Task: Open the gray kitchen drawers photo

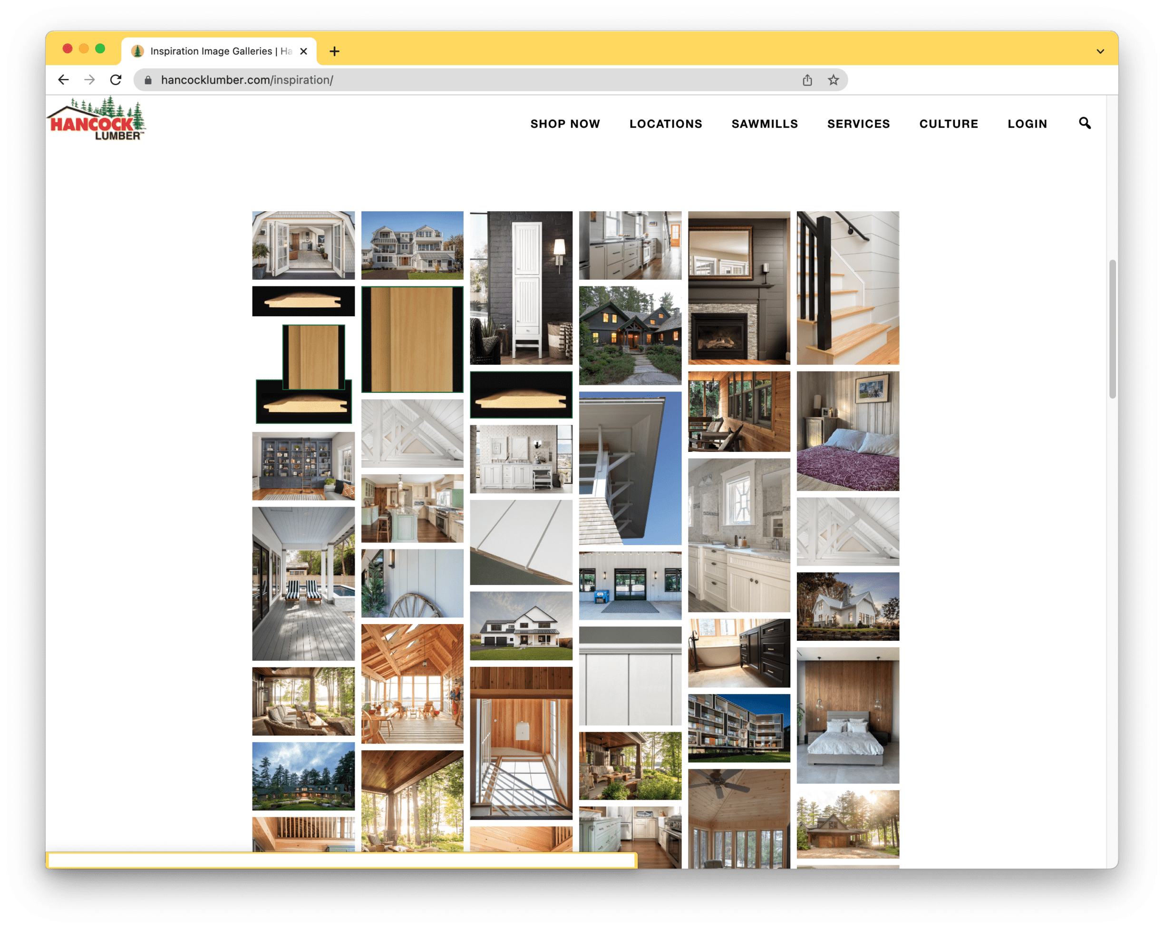Action: pos(630,245)
